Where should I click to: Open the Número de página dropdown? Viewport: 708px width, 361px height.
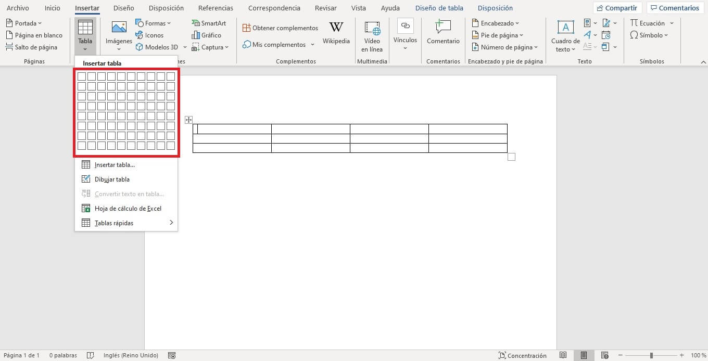click(x=505, y=47)
